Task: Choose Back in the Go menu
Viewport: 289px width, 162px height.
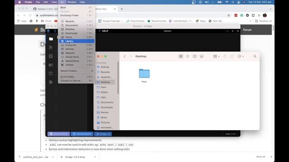Action: 76,8
